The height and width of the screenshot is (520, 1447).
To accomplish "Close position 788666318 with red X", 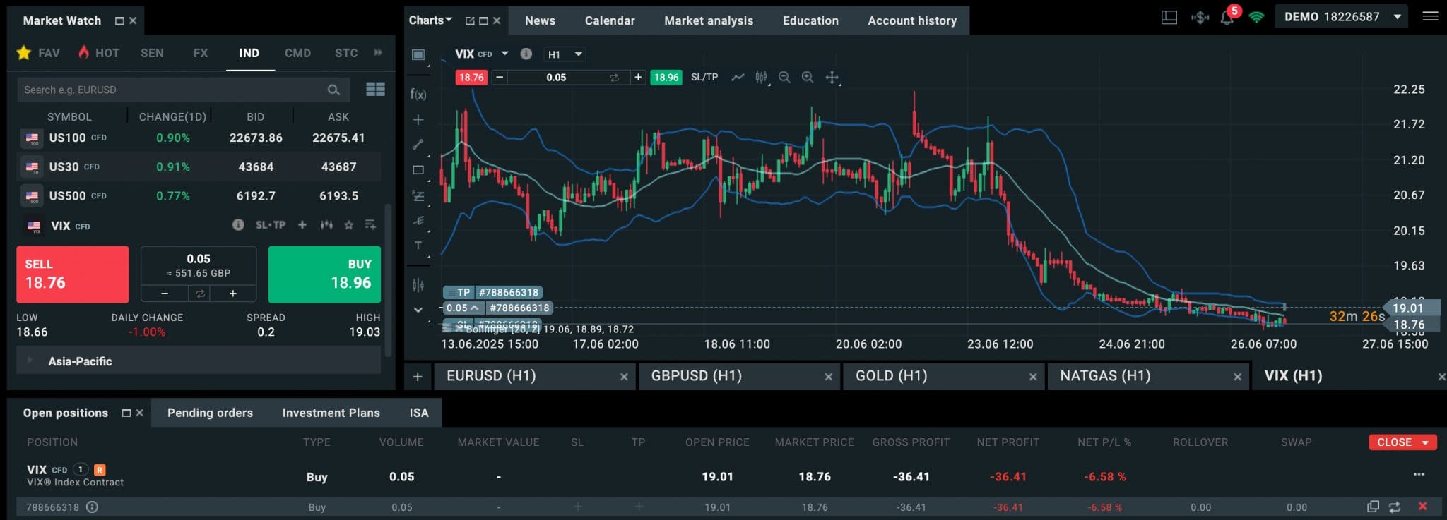I will pos(1422,506).
